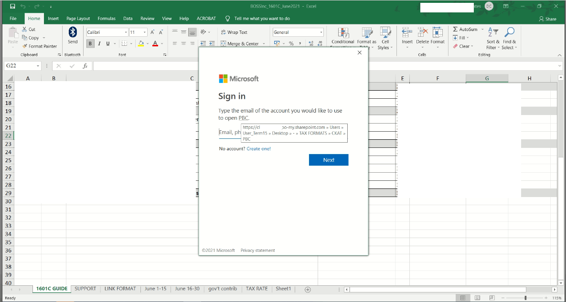Click the Insert Function fx icon
The image size is (566, 302).
[x=85, y=66]
